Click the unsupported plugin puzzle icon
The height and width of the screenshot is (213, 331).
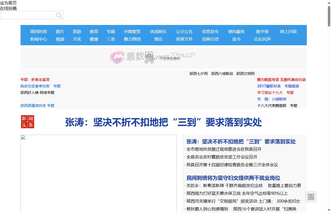point(150,59)
